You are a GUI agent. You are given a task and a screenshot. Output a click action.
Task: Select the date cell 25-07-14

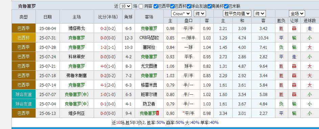[x=48, y=85]
